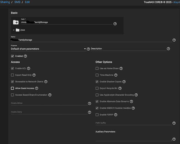Enable the Allow Guest Access checkbox
The width and height of the screenshot is (180, 144).
coord(12,88)
